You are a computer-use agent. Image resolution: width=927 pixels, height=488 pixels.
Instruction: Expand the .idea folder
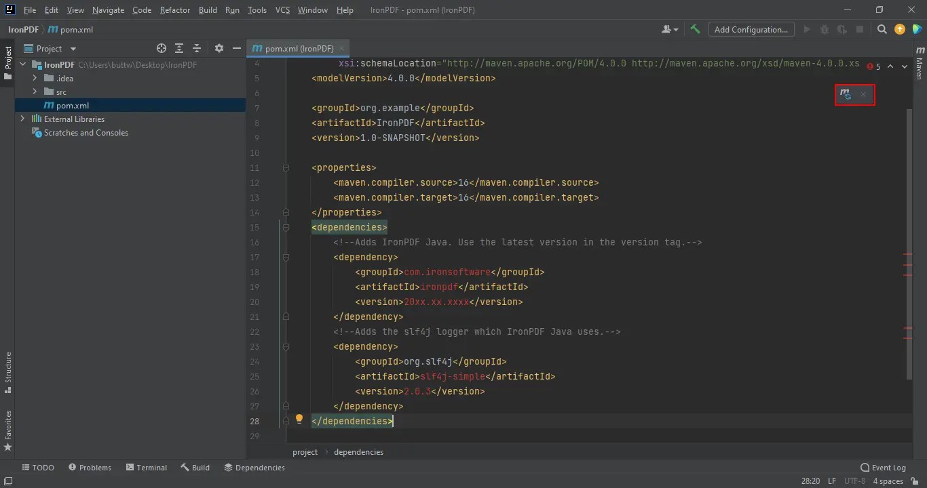[35, 78]
